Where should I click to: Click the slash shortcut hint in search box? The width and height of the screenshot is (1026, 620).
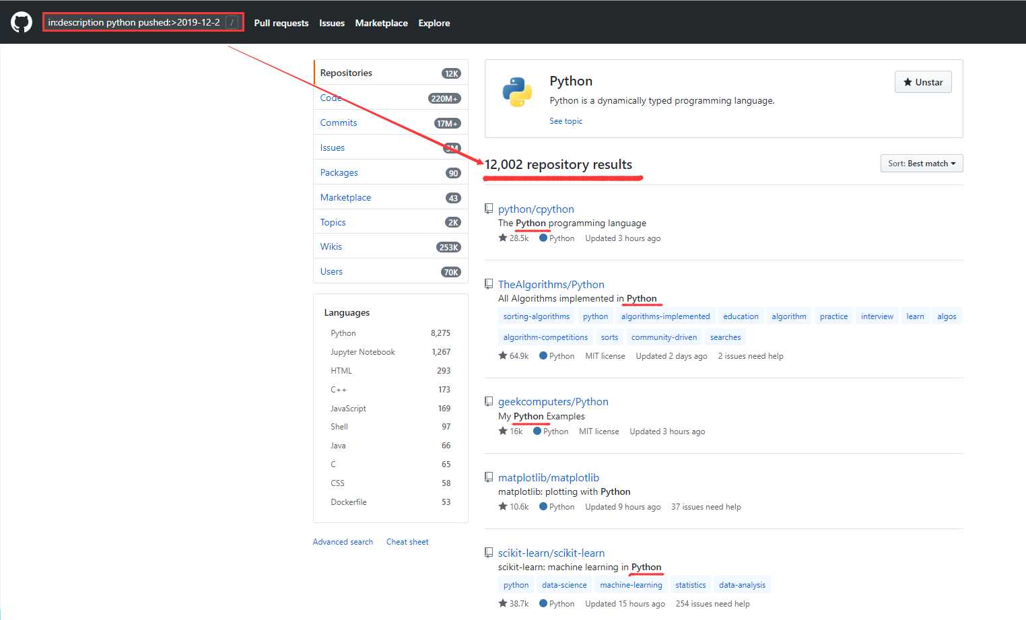point(232,22)
